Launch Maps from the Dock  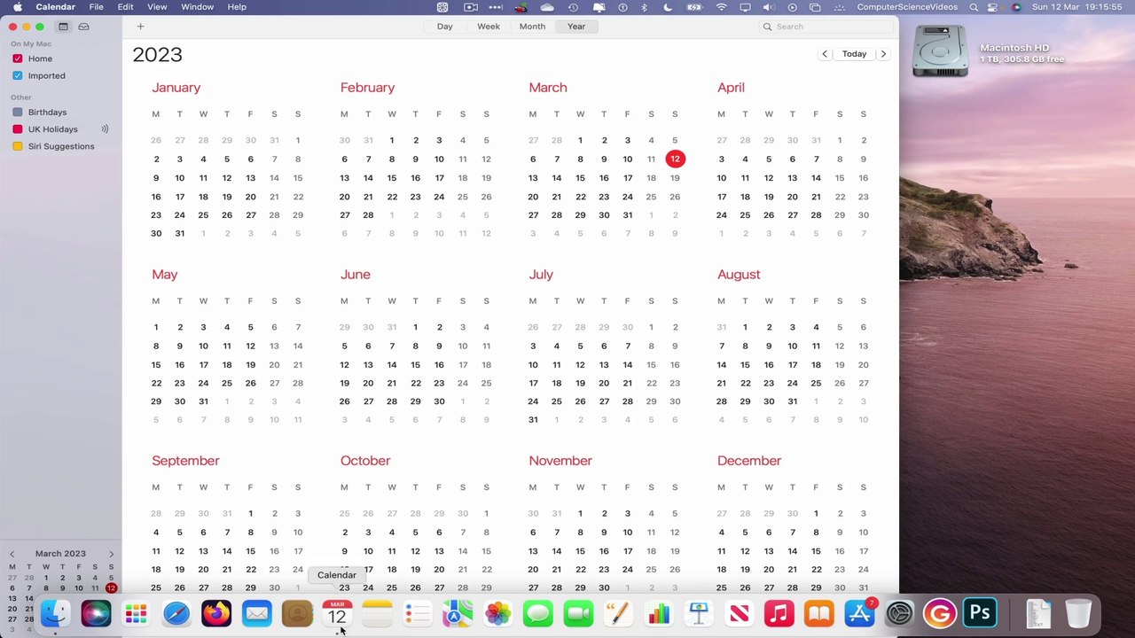tap(458, 613)
